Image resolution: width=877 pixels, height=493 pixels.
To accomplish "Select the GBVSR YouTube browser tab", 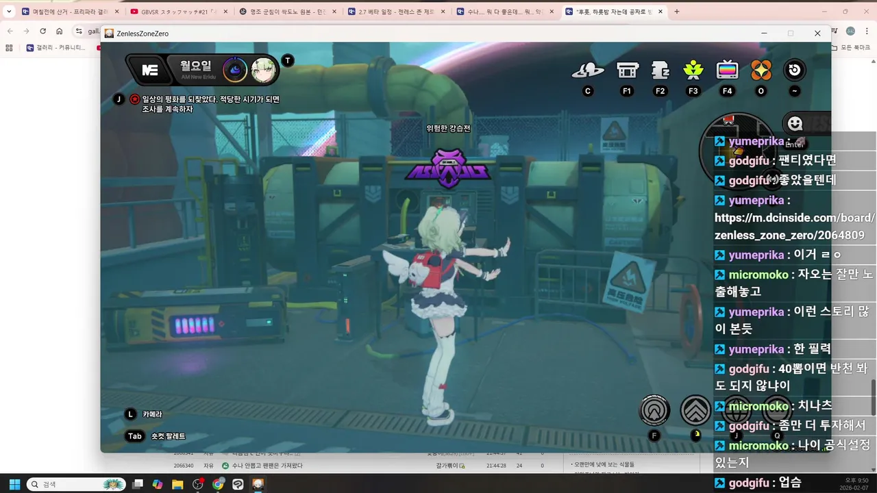I will tap(178, 12).
